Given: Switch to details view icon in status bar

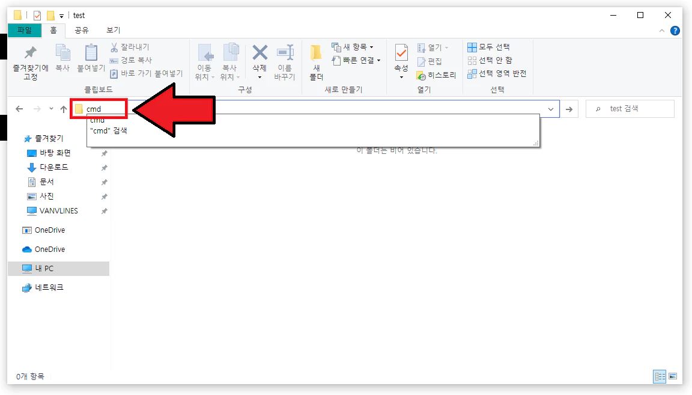Looking at the screenshot, I should click(x=660, y=376).
